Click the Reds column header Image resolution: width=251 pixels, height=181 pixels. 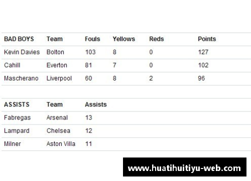tap(157, 39)
